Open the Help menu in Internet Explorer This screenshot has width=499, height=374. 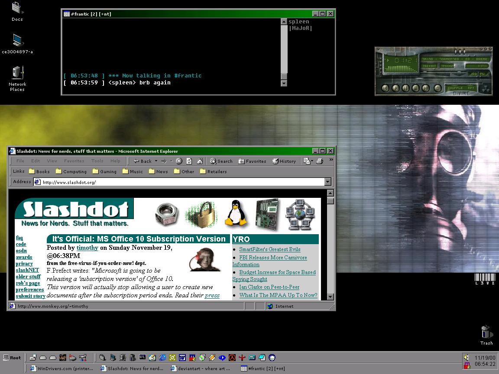116,161
